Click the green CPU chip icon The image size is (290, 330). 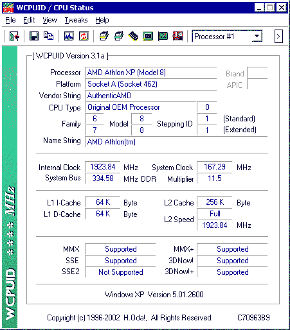click(148, 36)
